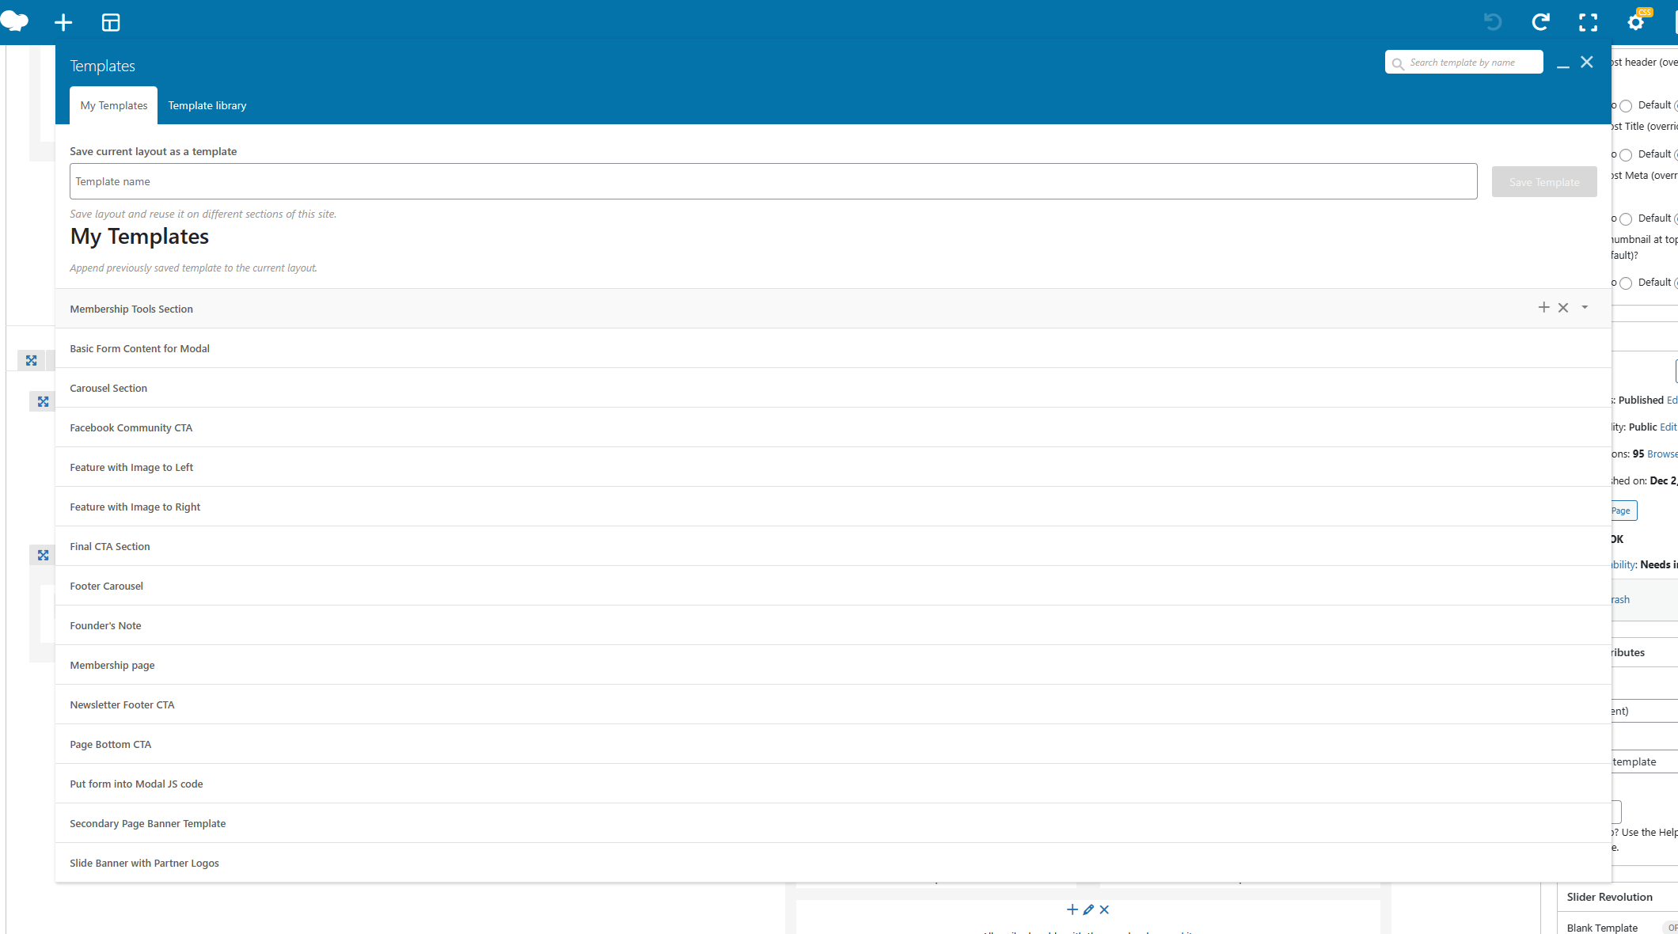Click Browse link next to revisions 95
The height and width of the screenshot is (934, 1678).
[x=1662, y=454]
